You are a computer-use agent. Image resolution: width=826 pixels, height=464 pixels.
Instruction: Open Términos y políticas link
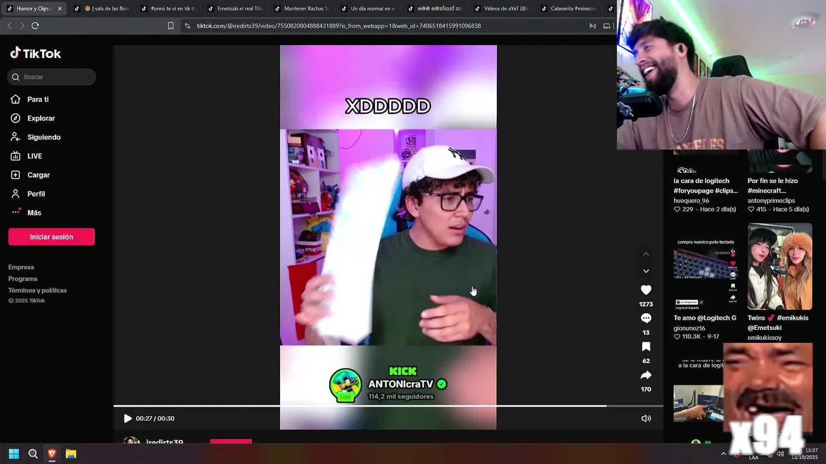click(x=37, y=290)
